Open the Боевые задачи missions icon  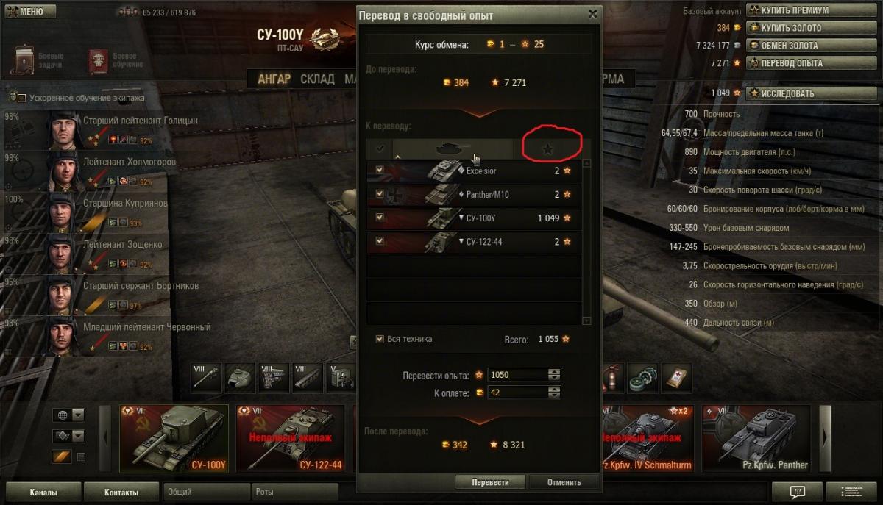point(22,61)
